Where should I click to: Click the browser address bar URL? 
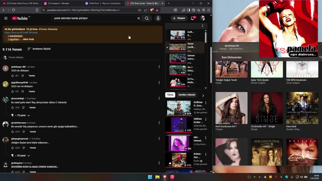pos(83,10)
